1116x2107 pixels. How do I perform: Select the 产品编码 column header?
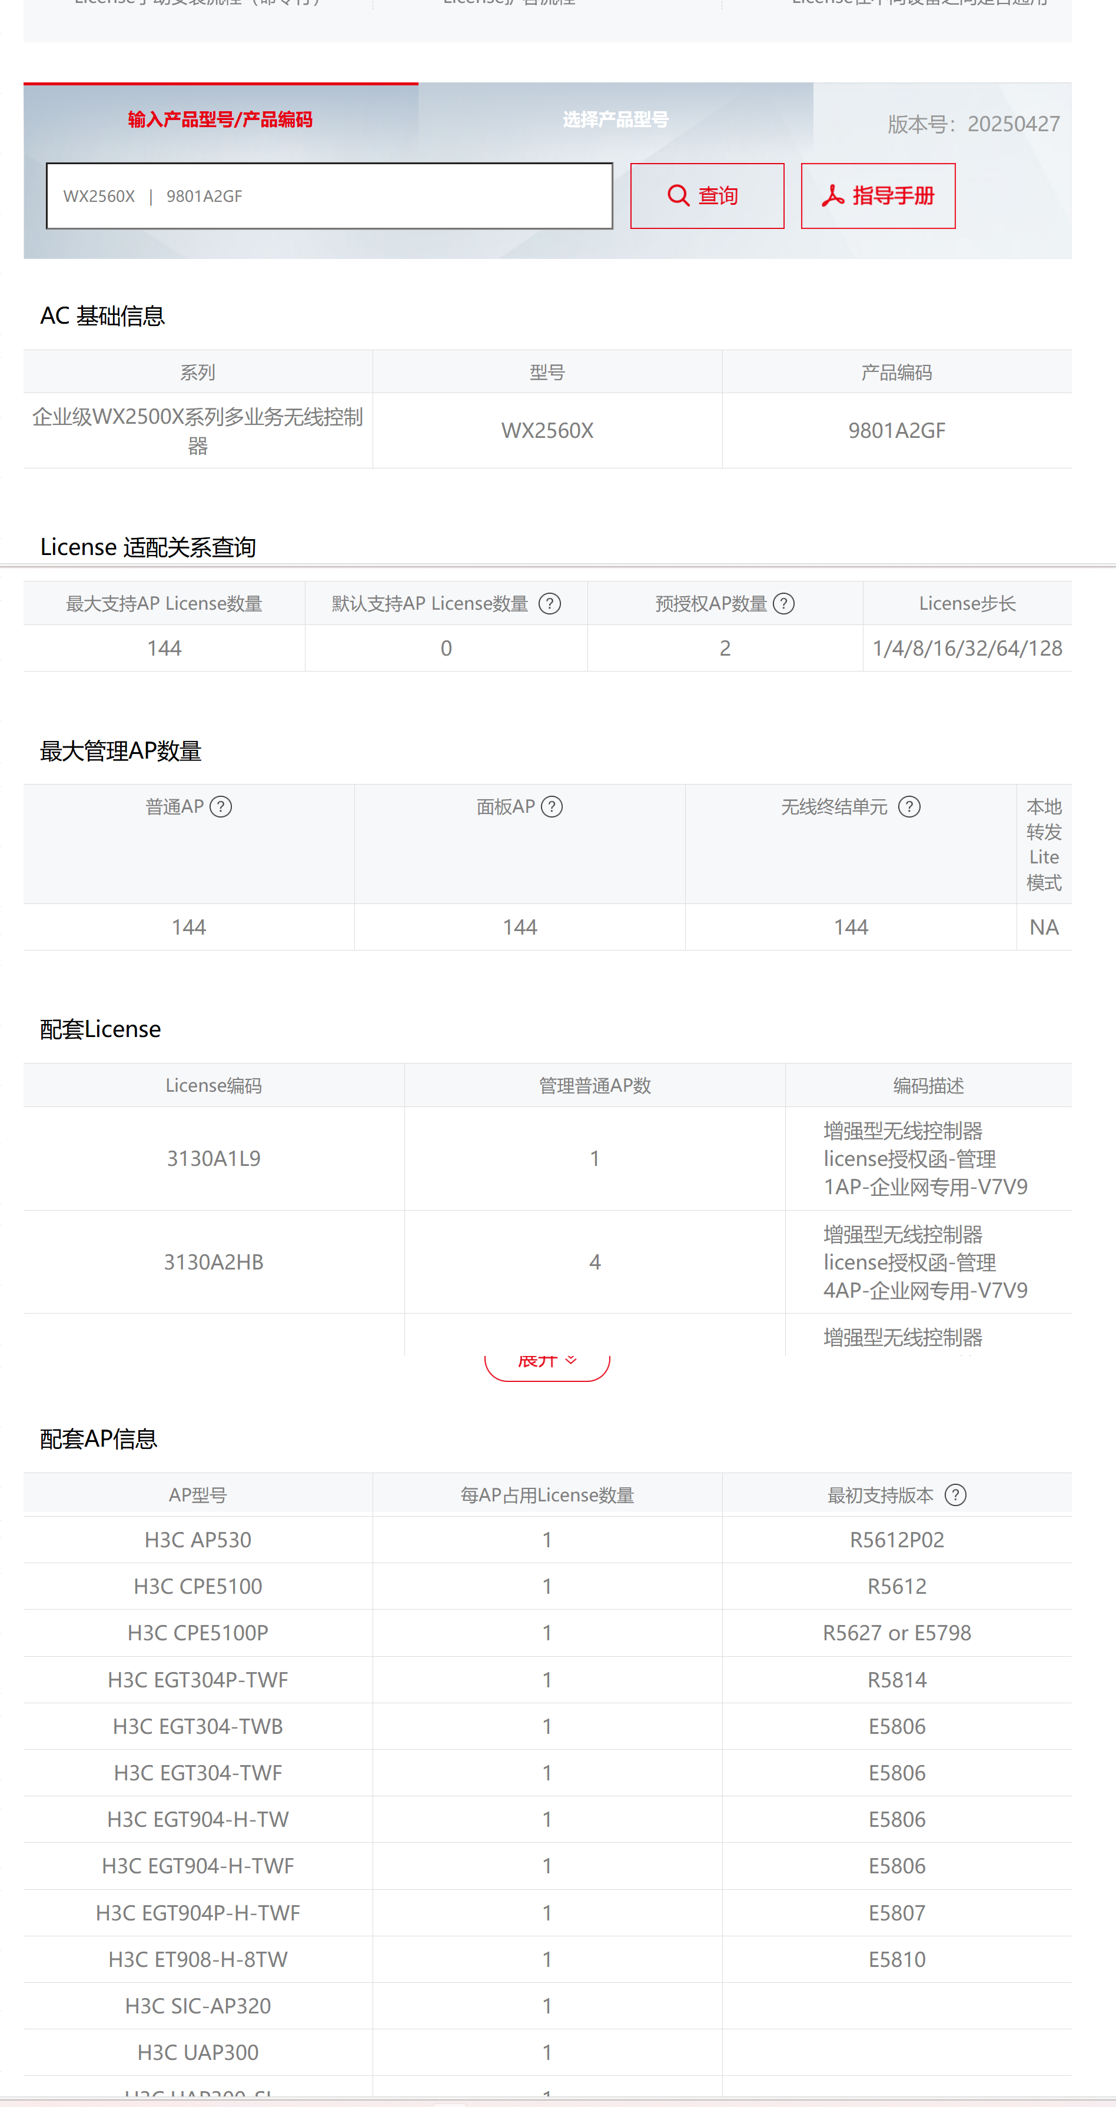(896, 373)
